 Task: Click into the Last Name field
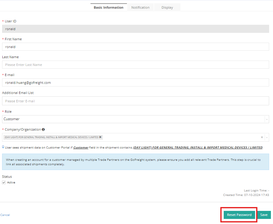(135, 65)
